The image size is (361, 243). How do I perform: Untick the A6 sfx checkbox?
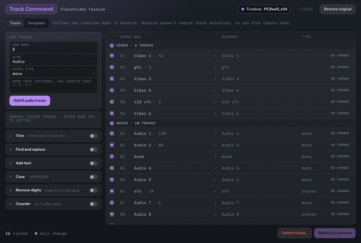(112, 191)
